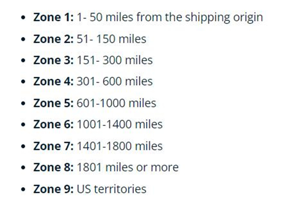The width and height of the screenshot is (282, 204).
Task: Click the '301- 600 miles' text
Action: [115, 81]
